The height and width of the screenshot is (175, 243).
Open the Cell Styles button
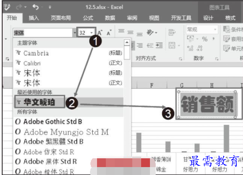(x=233, y=48)
